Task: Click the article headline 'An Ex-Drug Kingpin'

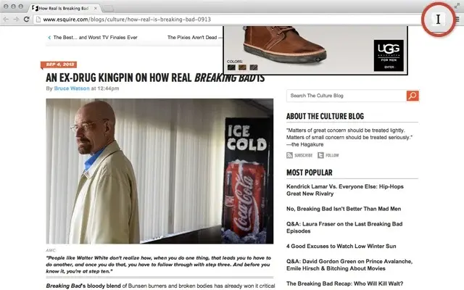Action: (155, 78)
